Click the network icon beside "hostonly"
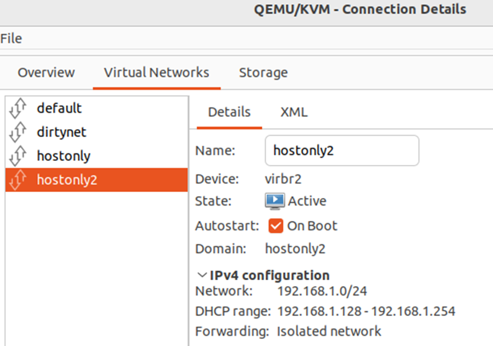 point(18,156)
